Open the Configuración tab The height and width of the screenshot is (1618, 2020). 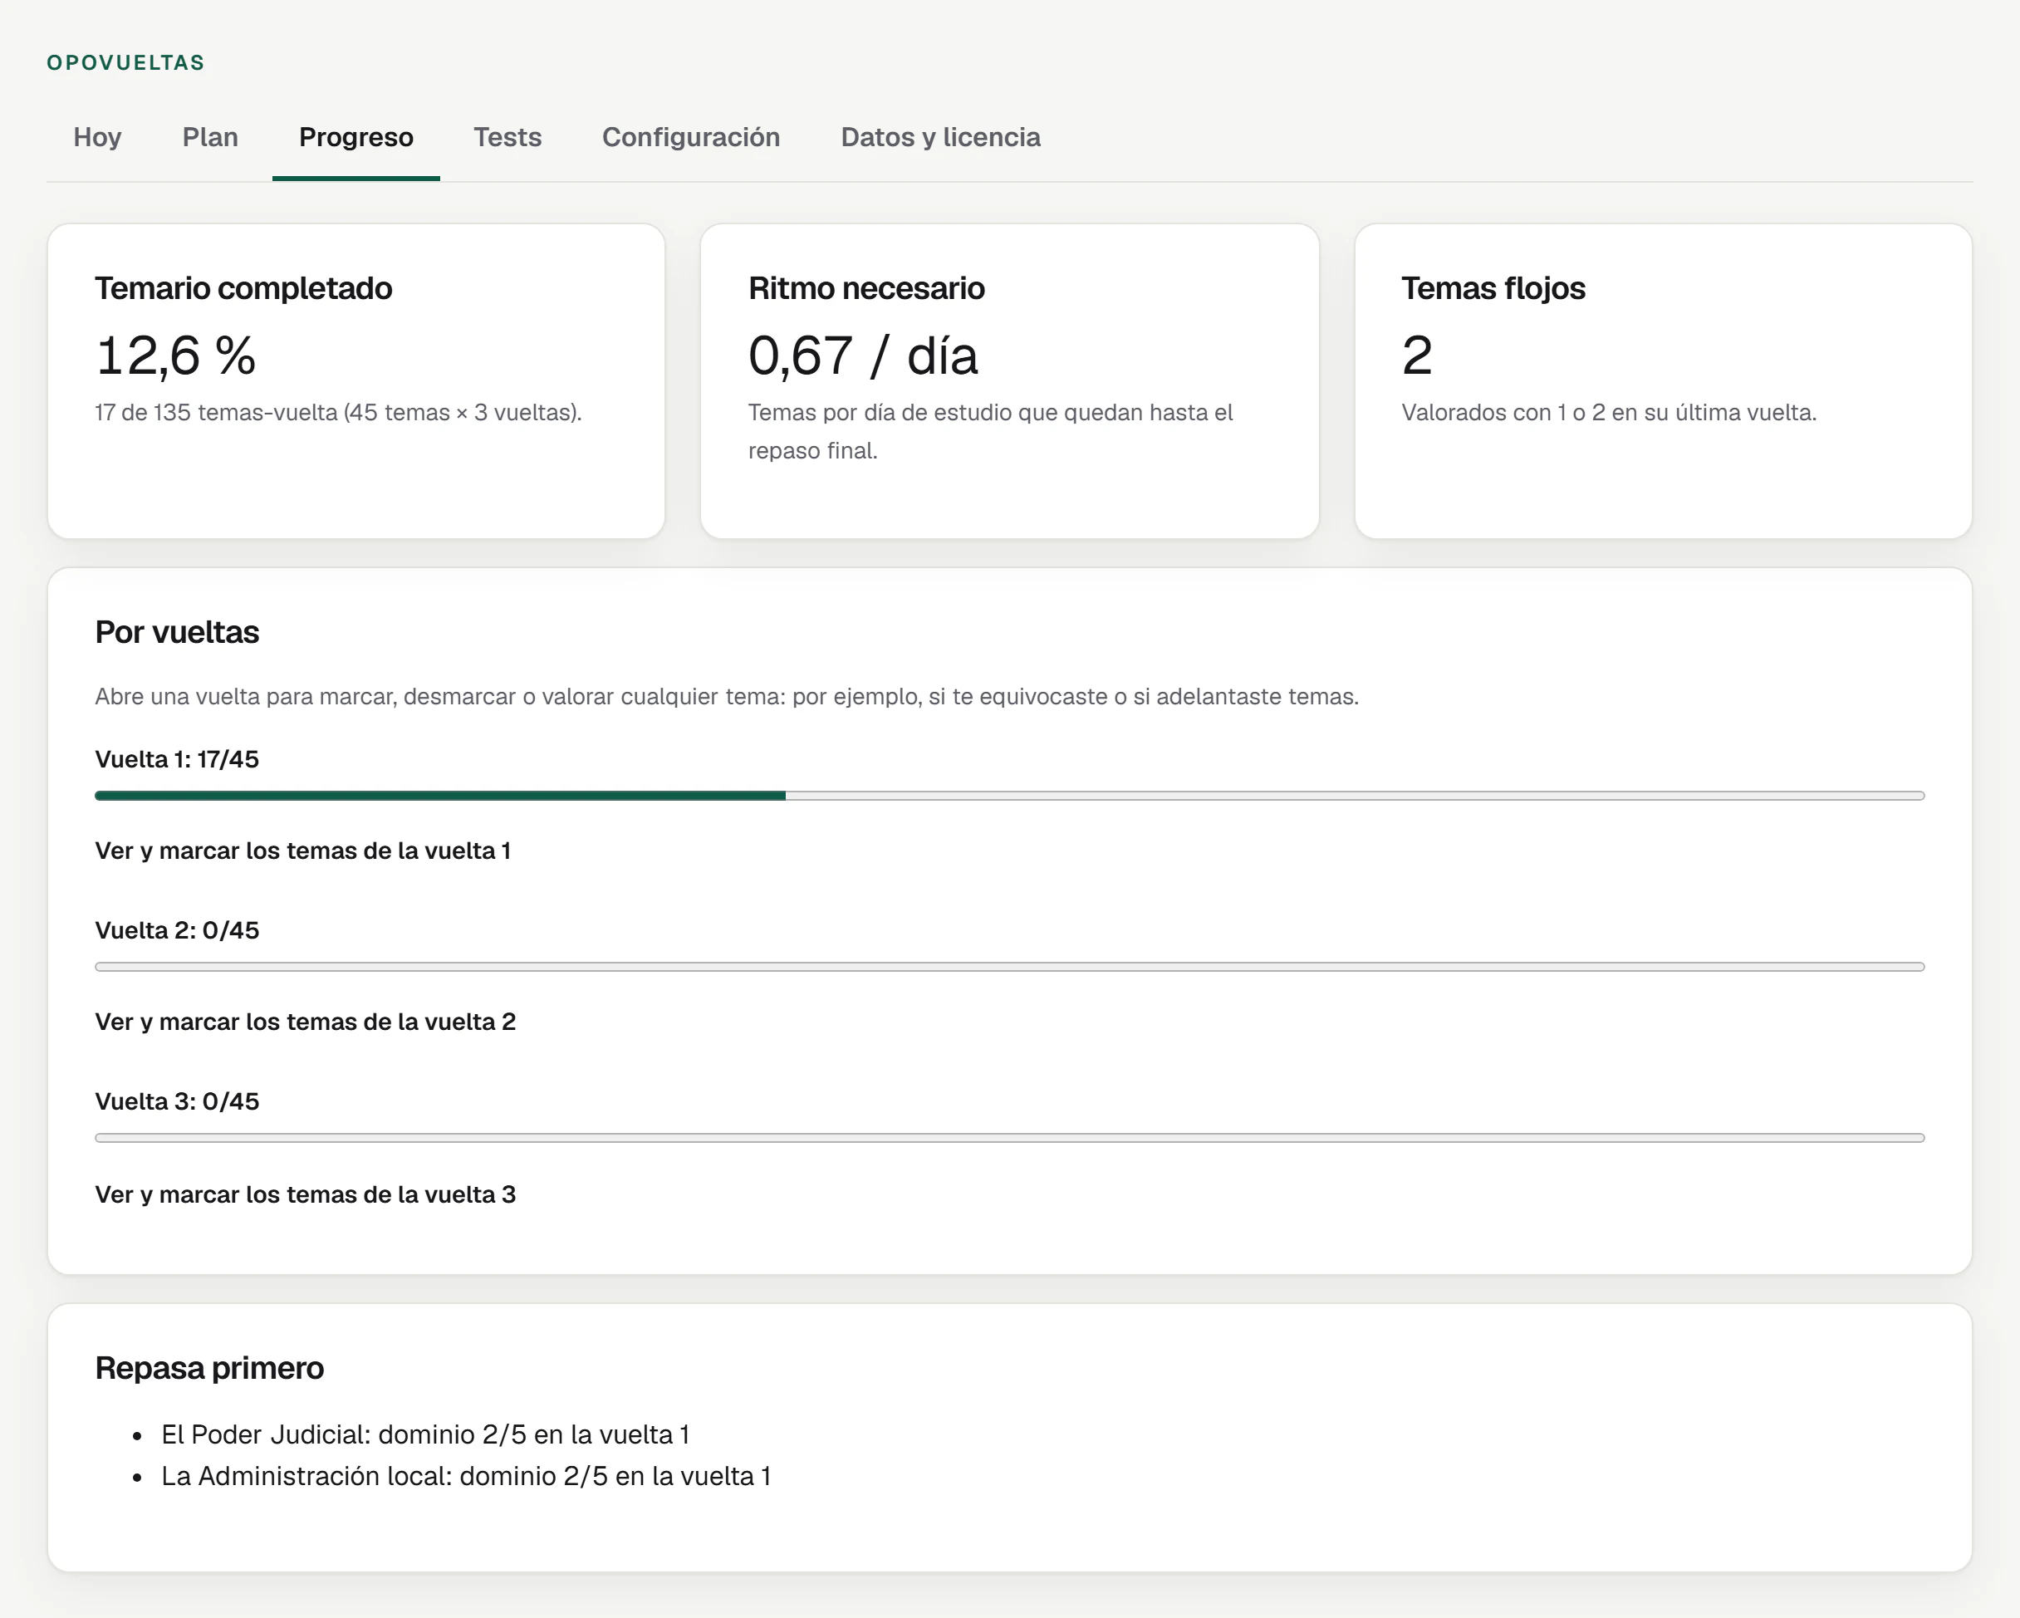pos(690,137)
